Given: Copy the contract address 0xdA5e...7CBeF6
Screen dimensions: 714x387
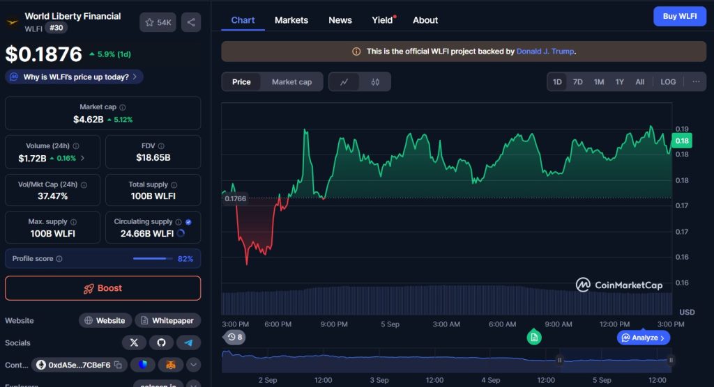Looking at the screenshot, I should click(x=118, y=365).
